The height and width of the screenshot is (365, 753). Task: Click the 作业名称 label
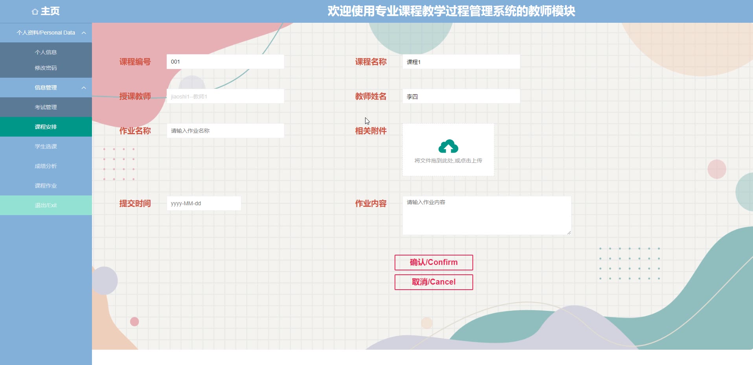coord(135,131)
